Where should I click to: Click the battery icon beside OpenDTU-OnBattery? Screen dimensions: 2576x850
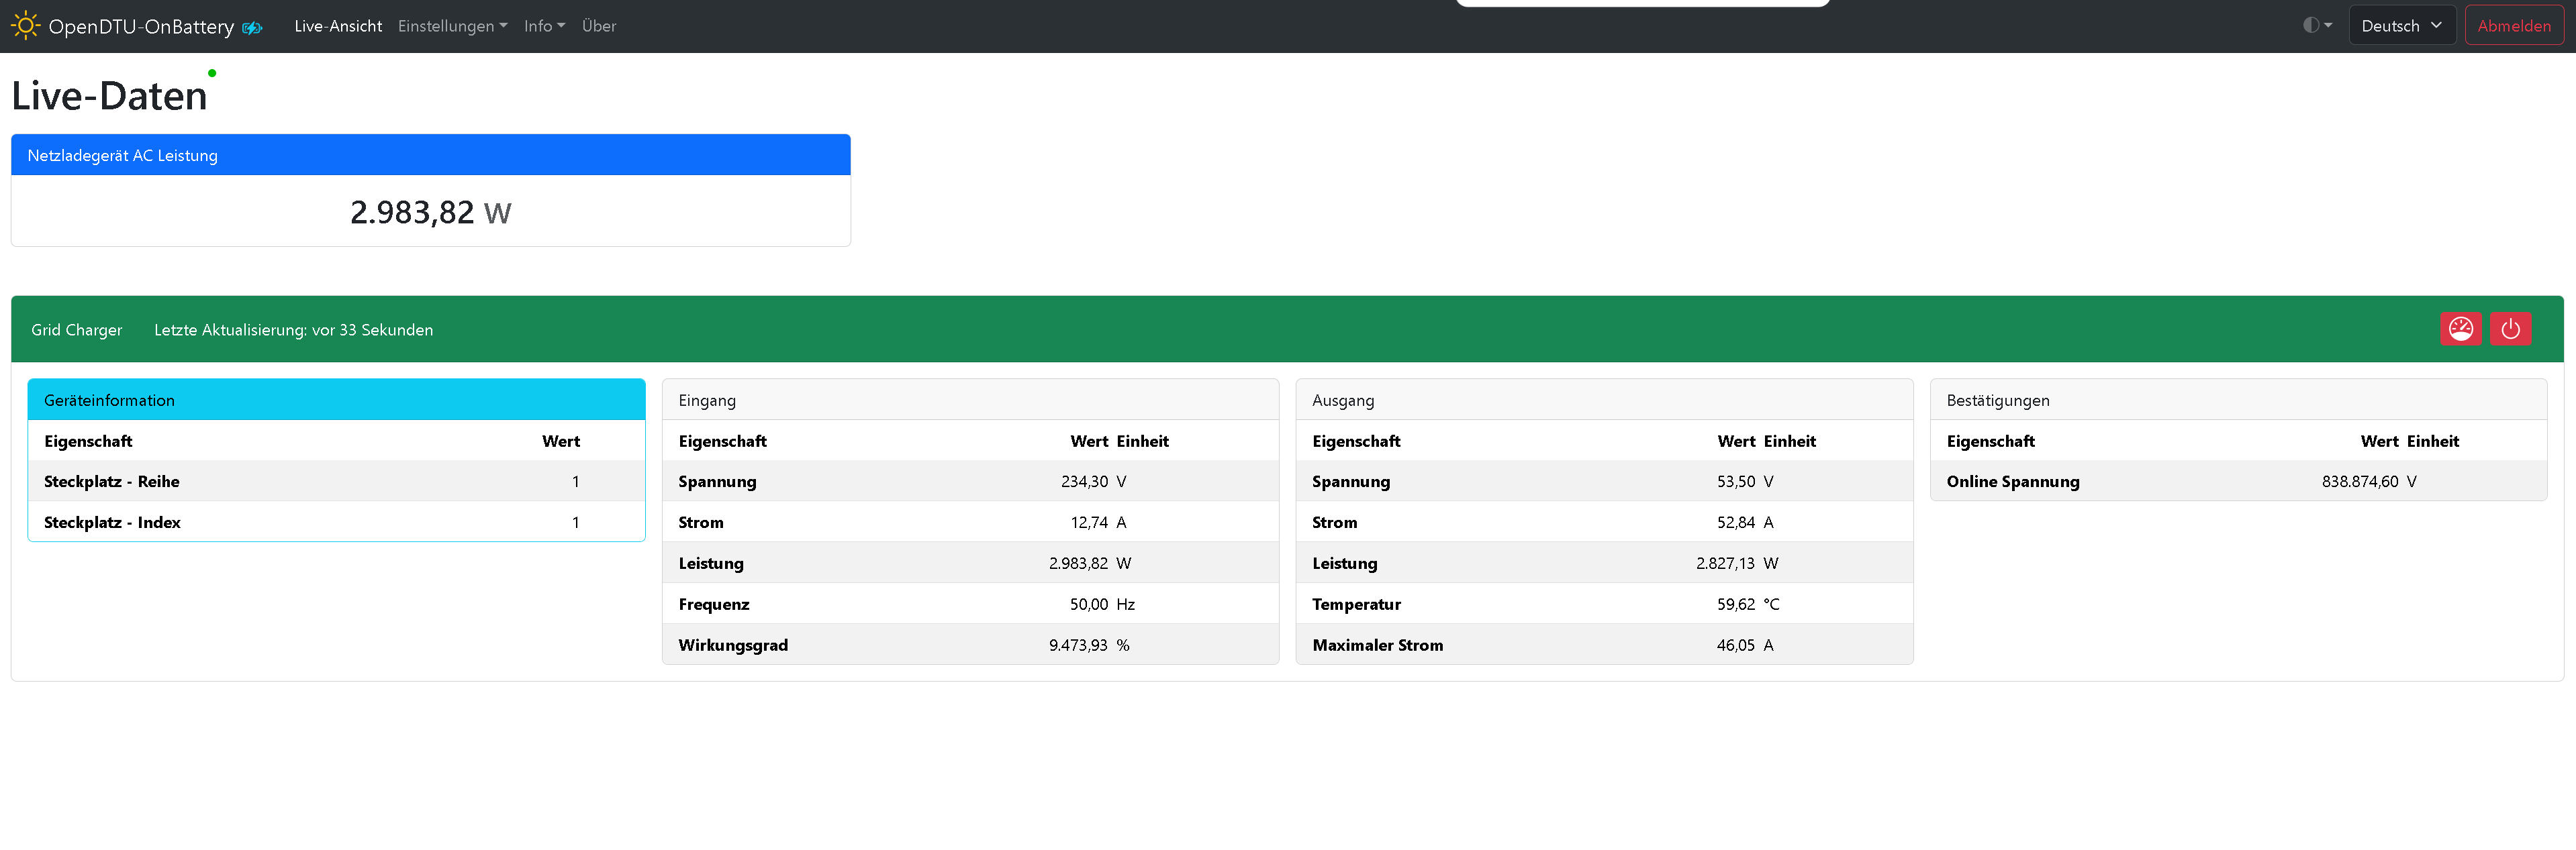pyautogui.click(x=252, y=28)
